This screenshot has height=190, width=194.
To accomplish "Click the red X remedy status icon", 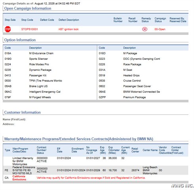I will 145,29.
